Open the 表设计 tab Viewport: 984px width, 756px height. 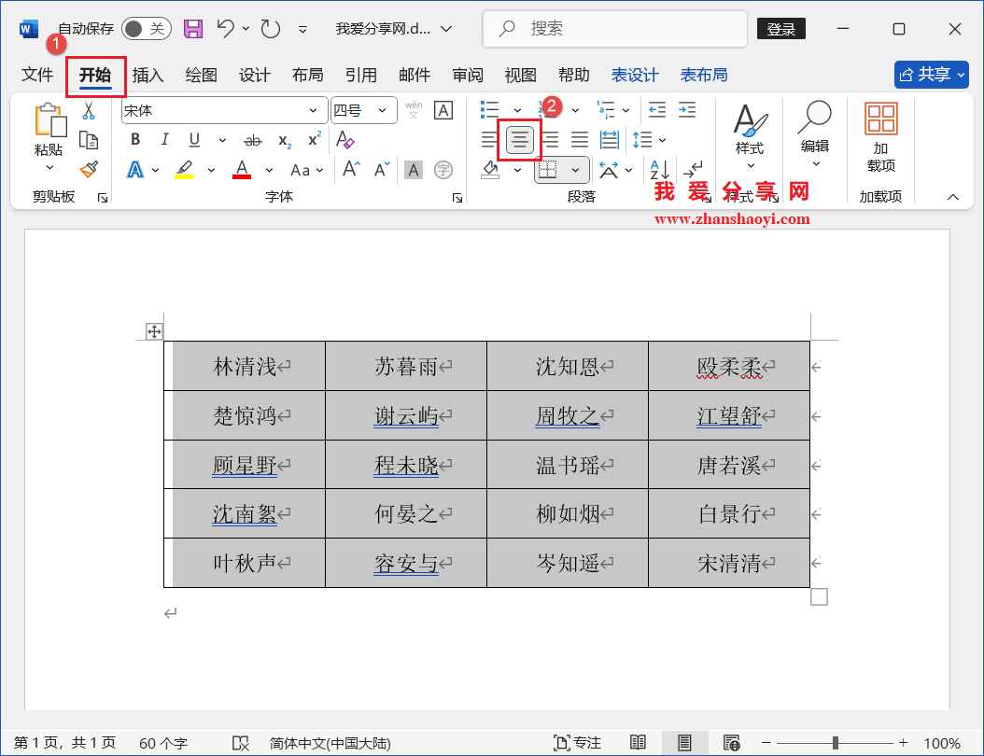635,76
